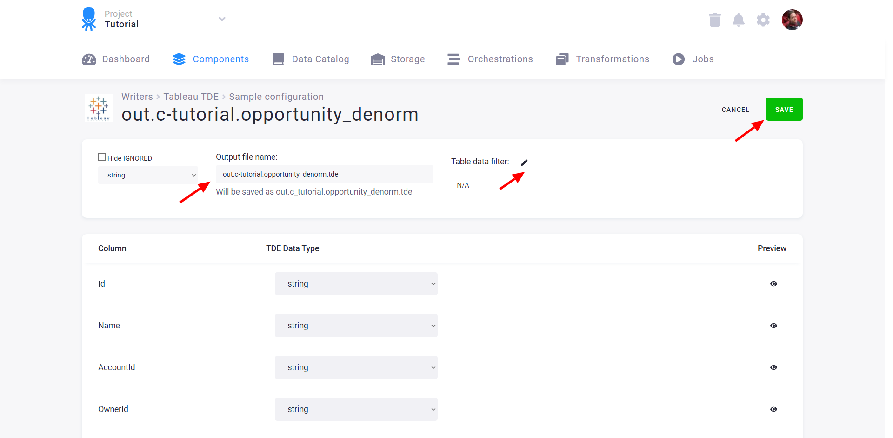
Task: Open the Jobs section
Action: tap(693, 59)
